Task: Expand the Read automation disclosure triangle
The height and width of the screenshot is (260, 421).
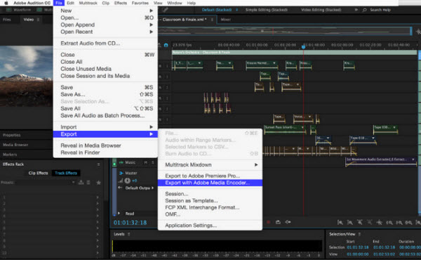Action: (119, 213)
